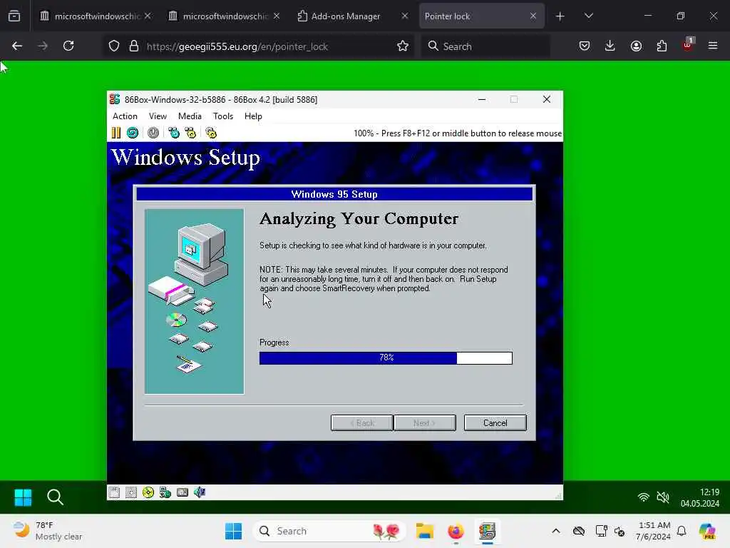Open Firefox extensions puzzle icon
The height and width of the screenshot is (548, 730).
pyautogui.click(x=662, y=46)
